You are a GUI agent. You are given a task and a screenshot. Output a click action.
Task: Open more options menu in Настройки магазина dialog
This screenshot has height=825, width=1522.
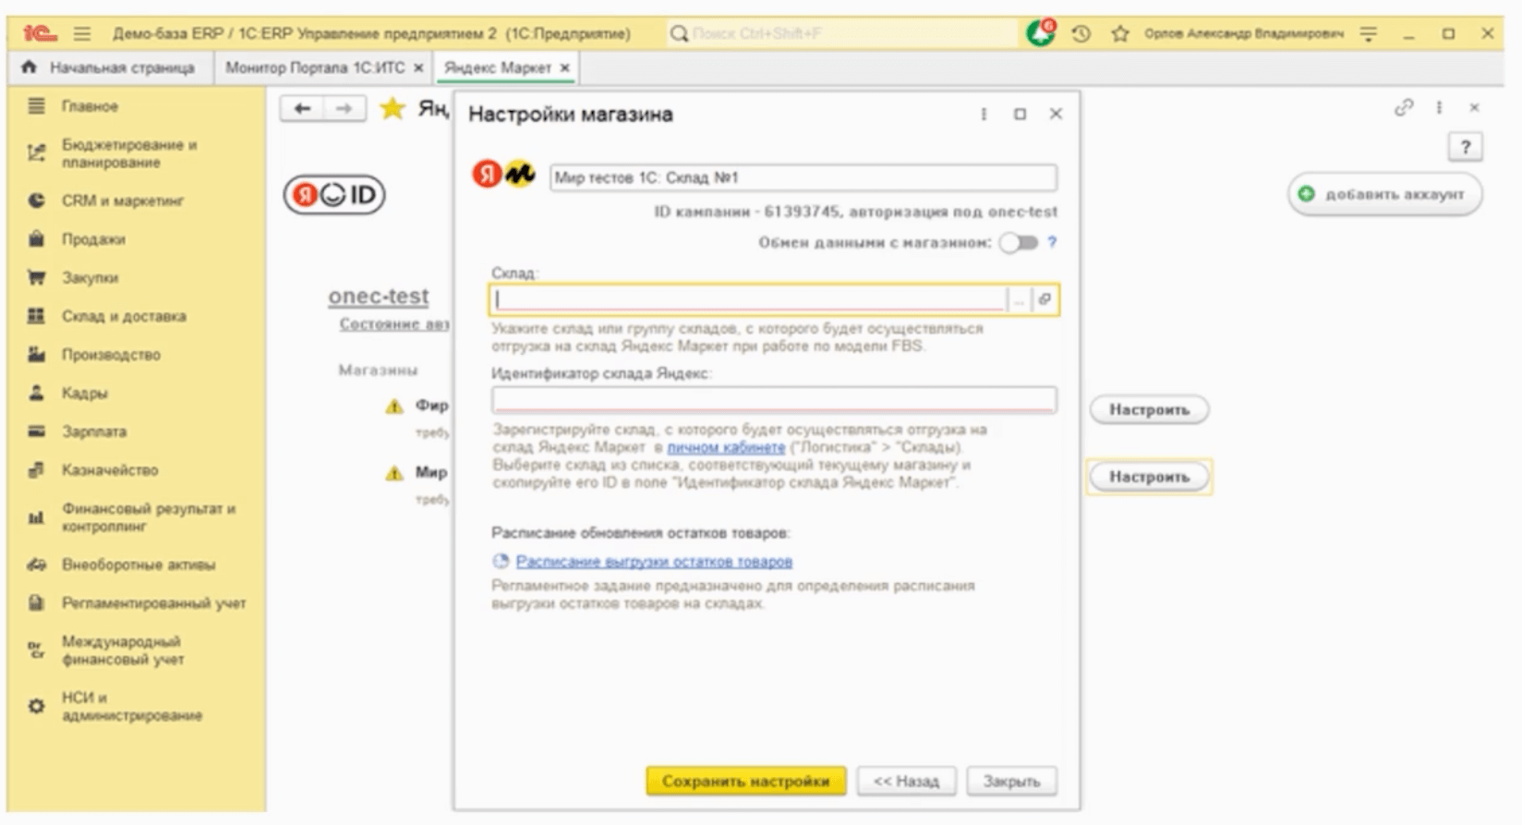(x=984, y=114)
